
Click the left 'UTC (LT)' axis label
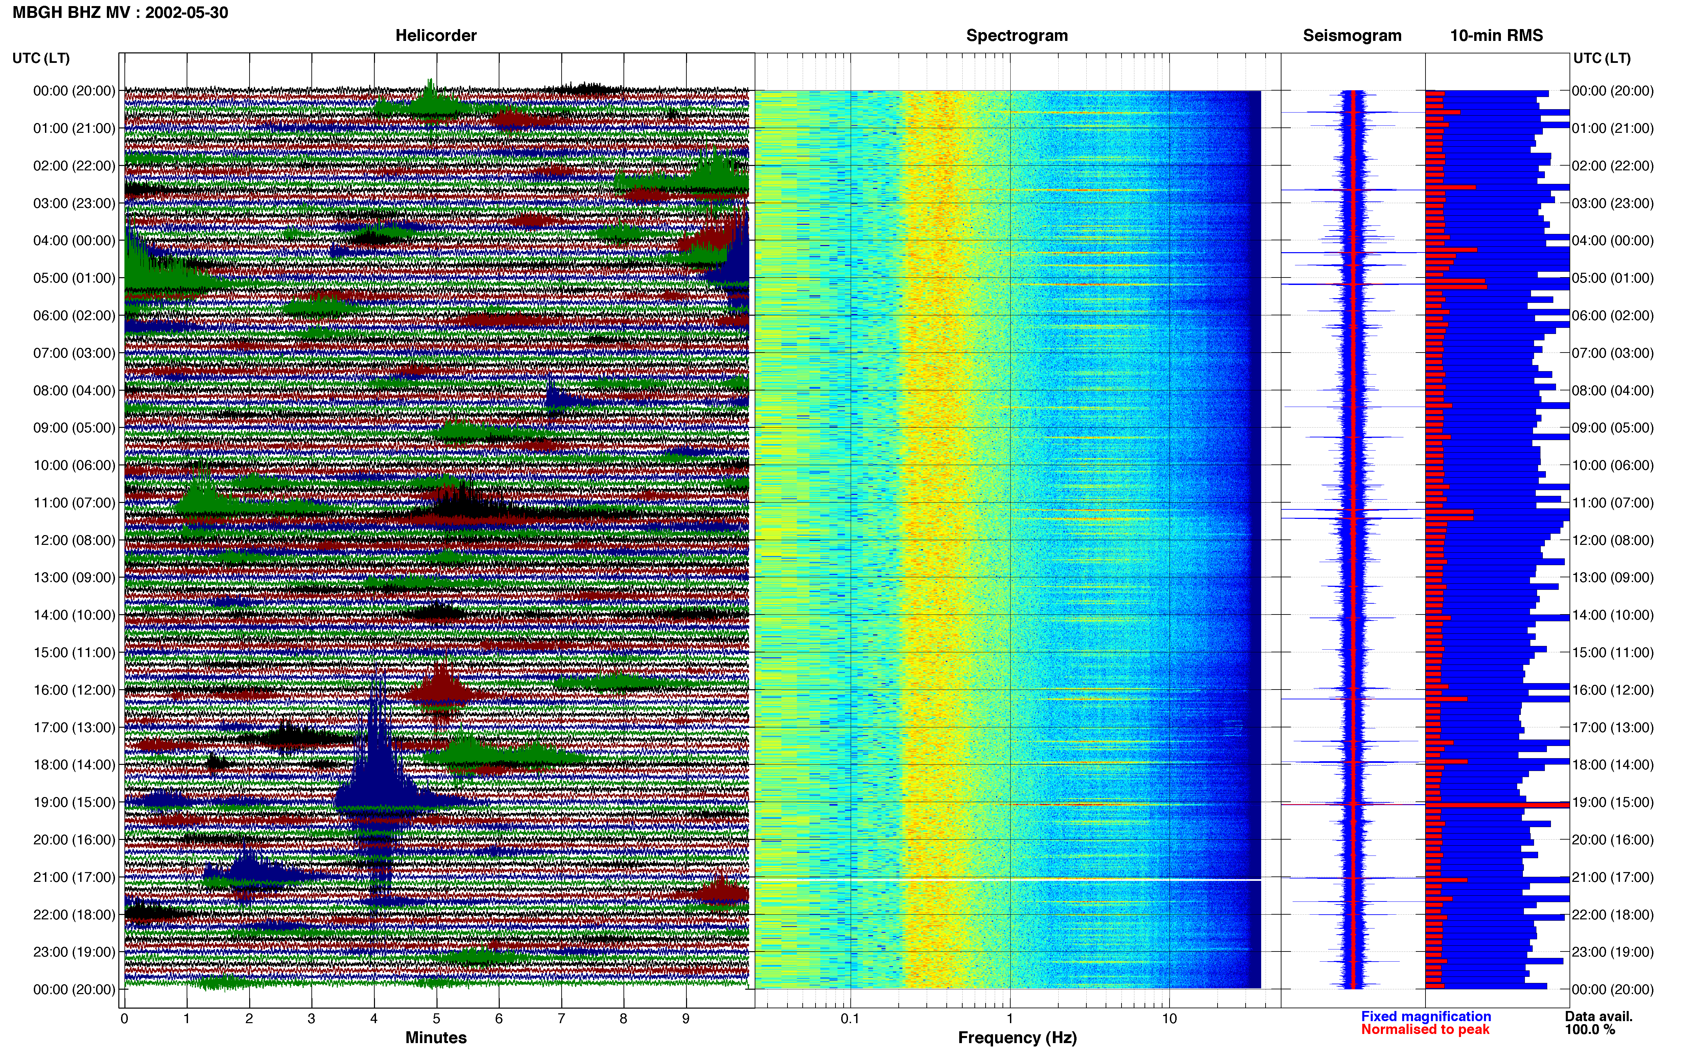41,58
